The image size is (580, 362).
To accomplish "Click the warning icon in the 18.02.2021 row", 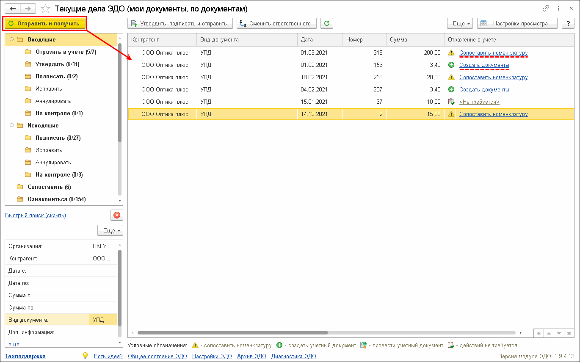I will [451, 77].
